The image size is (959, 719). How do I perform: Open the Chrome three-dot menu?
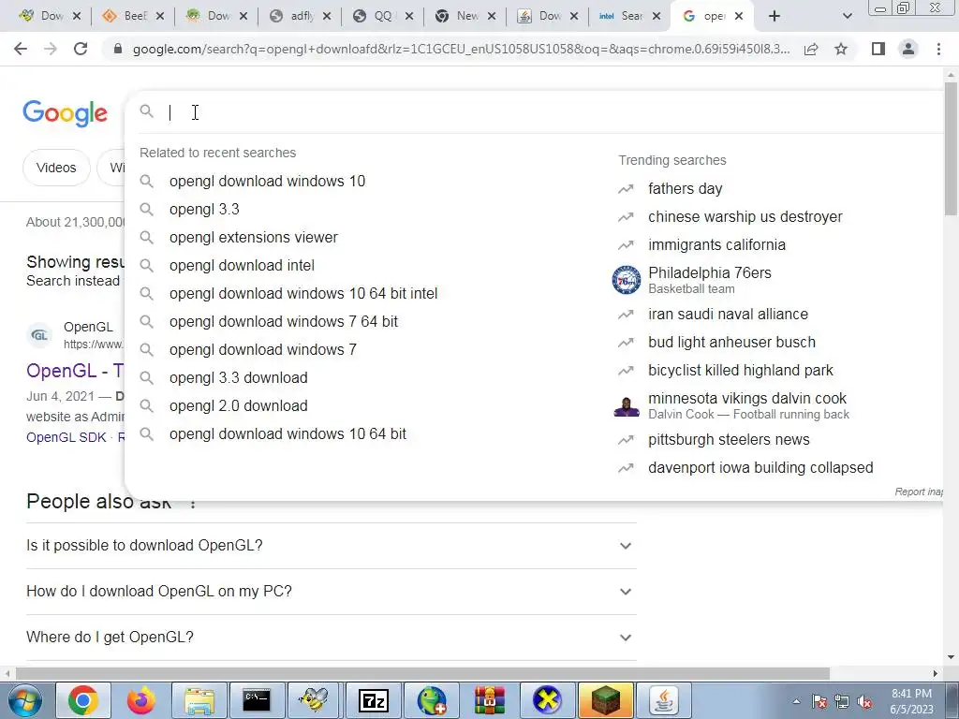[938, 49]
